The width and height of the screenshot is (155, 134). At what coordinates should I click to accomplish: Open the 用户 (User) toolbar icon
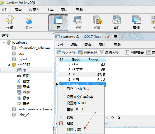coord(29,23)
